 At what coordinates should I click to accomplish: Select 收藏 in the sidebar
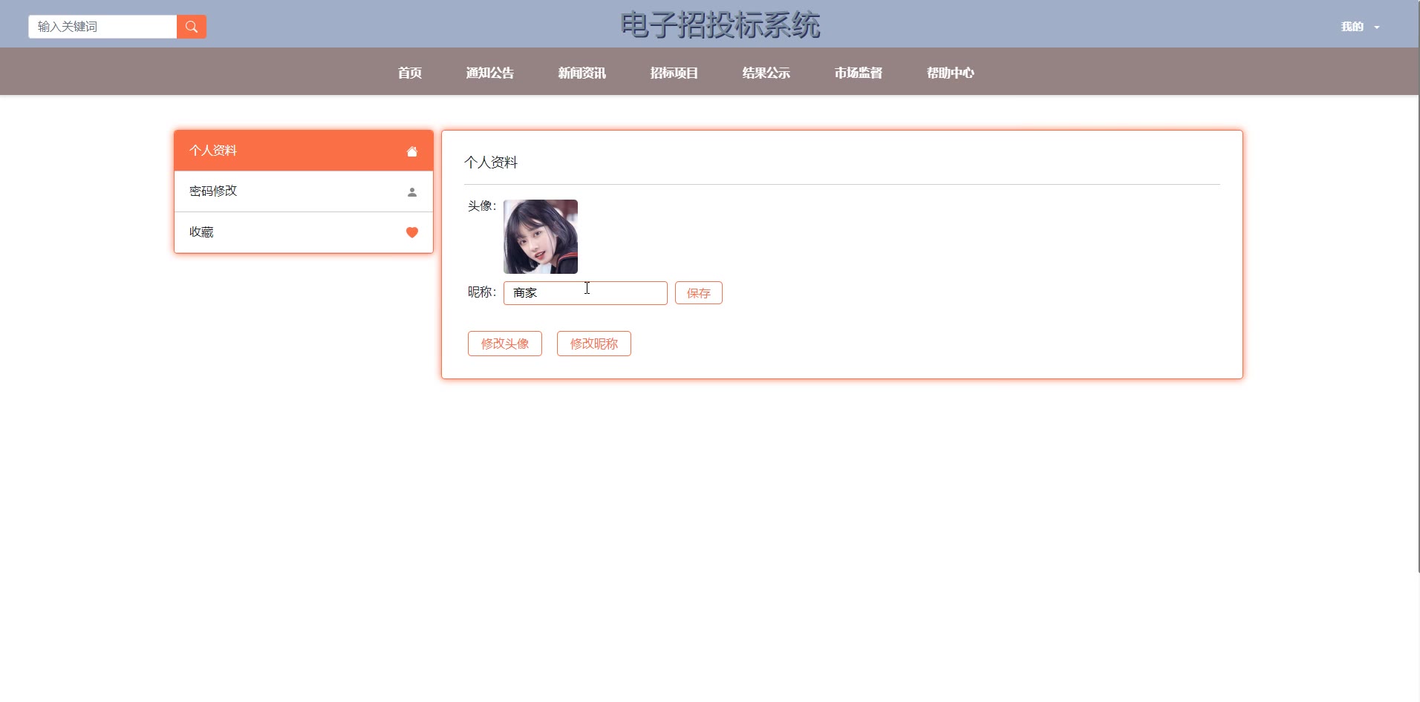click(x=304, y=232)
